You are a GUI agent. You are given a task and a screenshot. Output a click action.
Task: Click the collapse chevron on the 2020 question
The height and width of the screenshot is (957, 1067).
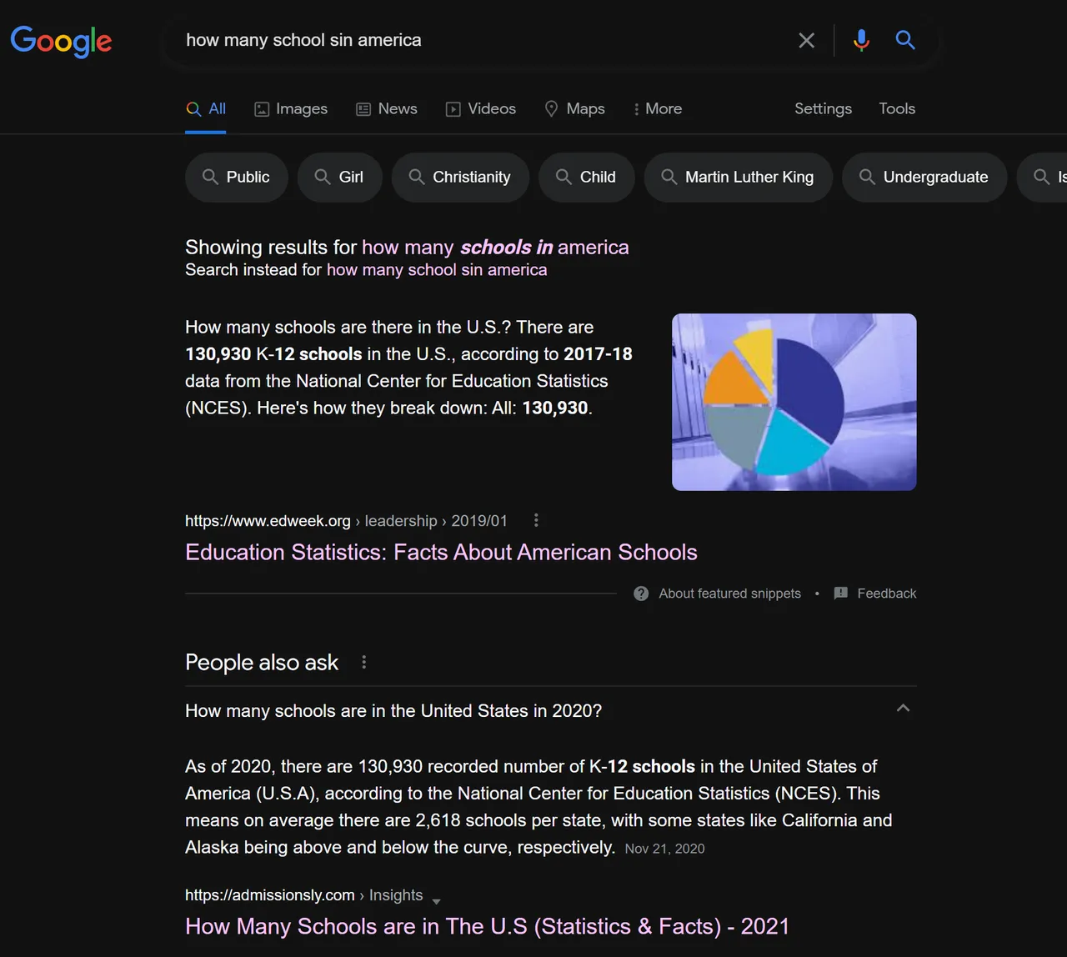tap(903, 709)
